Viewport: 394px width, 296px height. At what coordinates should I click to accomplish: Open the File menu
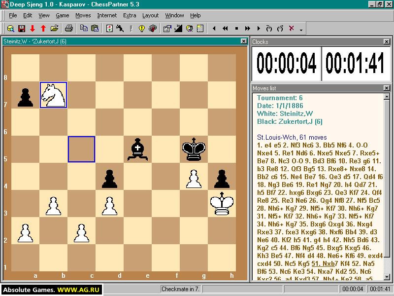click(13, 16)
